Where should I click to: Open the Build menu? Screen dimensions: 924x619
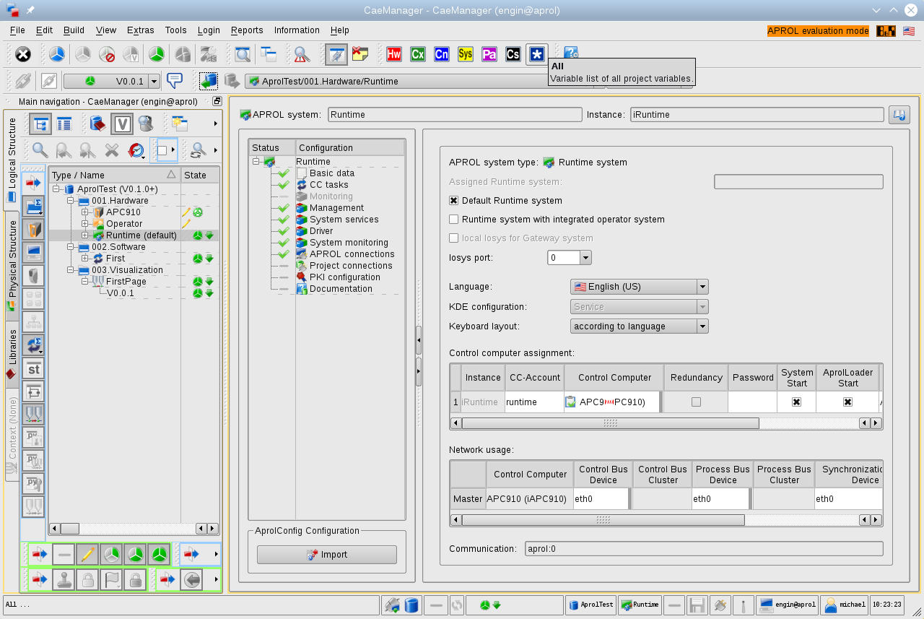(74, 30)
